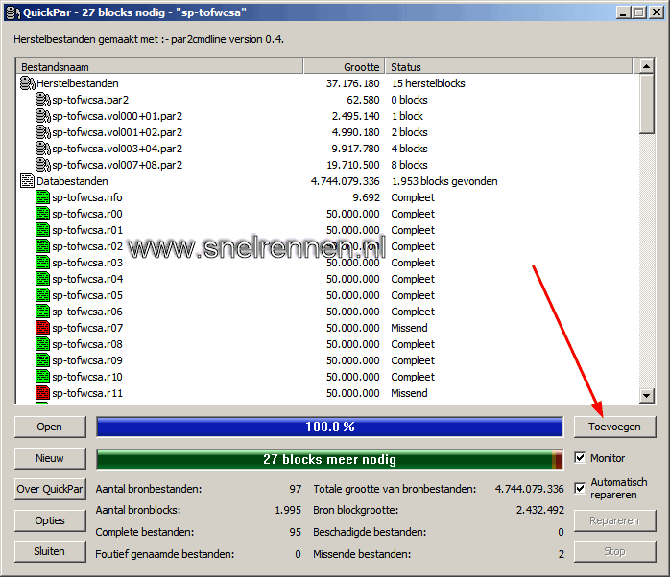Click icon of sp-tofwcsa.vol001+02.par2

tap(43, 132)
